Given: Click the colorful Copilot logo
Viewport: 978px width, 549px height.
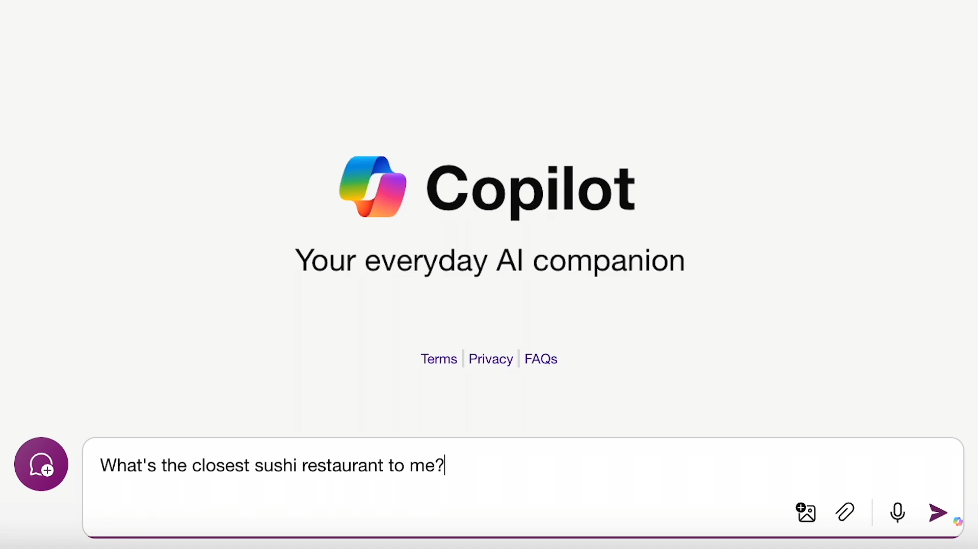Looking at the screenshot, I should click(x=373, y=187).
